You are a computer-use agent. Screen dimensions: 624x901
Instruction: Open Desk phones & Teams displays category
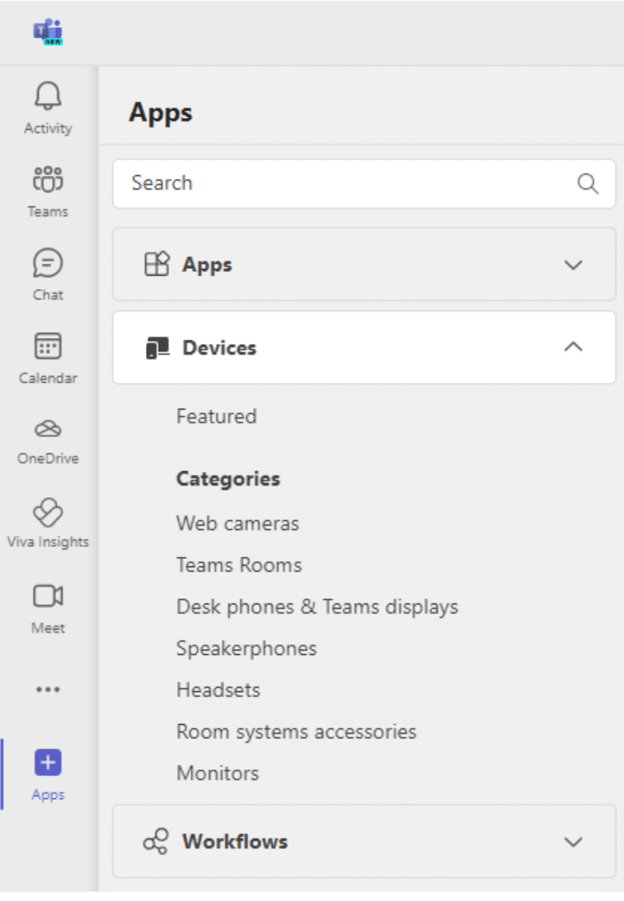pyautogui.click(x=317, y=607)
